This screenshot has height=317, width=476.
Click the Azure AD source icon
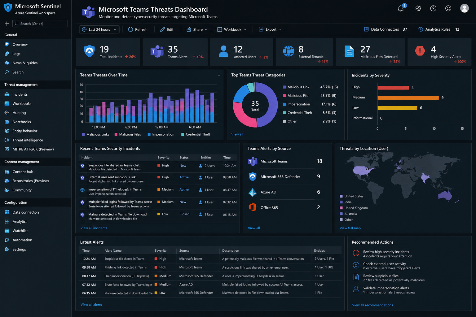pyautogui.click(x=253, y=192)
